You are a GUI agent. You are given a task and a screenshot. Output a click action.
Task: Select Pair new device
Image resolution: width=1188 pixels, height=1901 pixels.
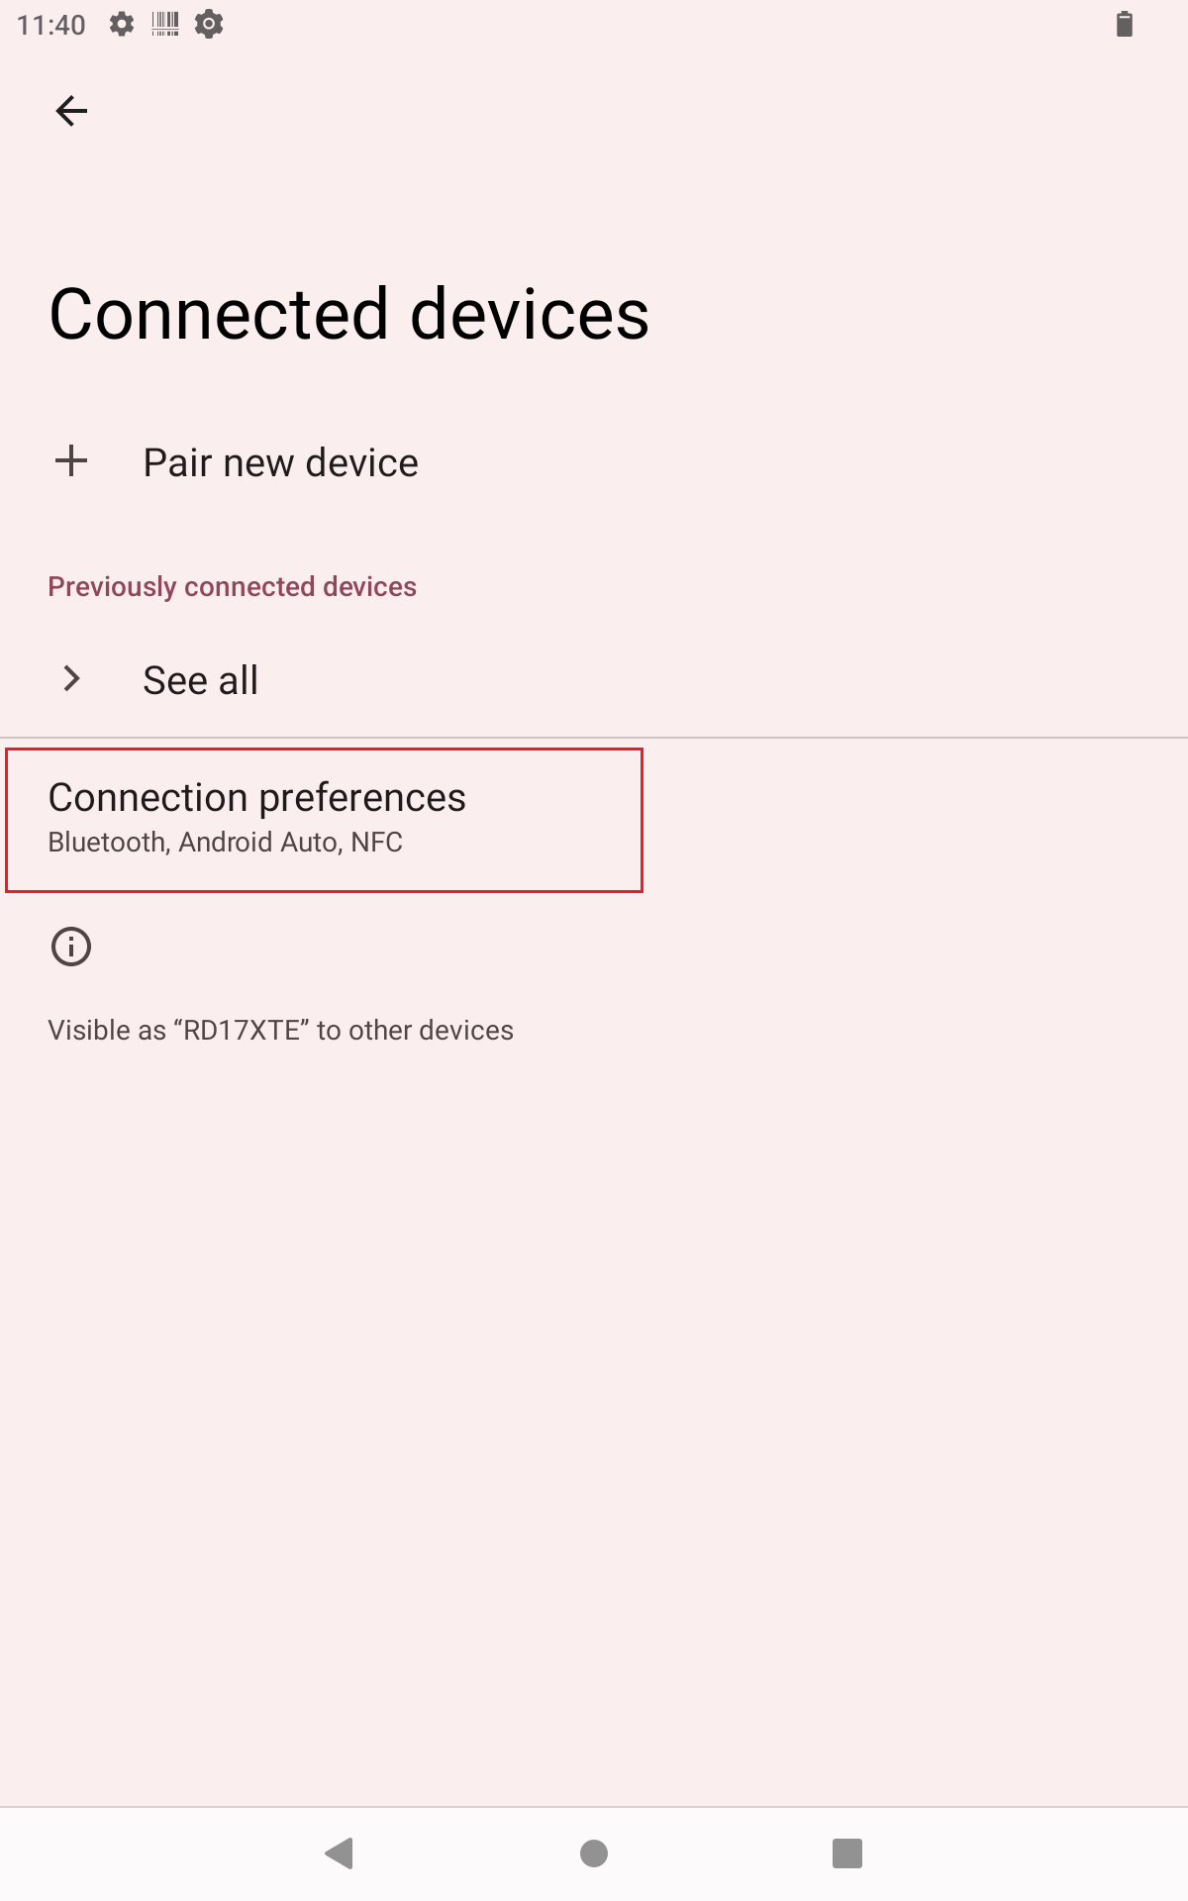[x=281, y=463]
